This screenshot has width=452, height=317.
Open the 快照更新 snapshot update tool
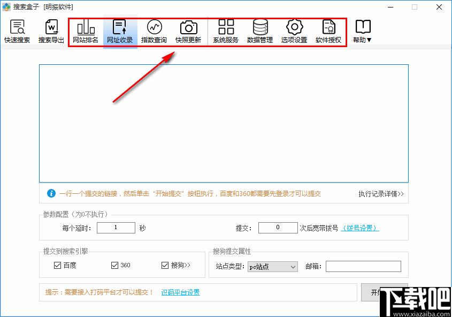click(188, 32)
